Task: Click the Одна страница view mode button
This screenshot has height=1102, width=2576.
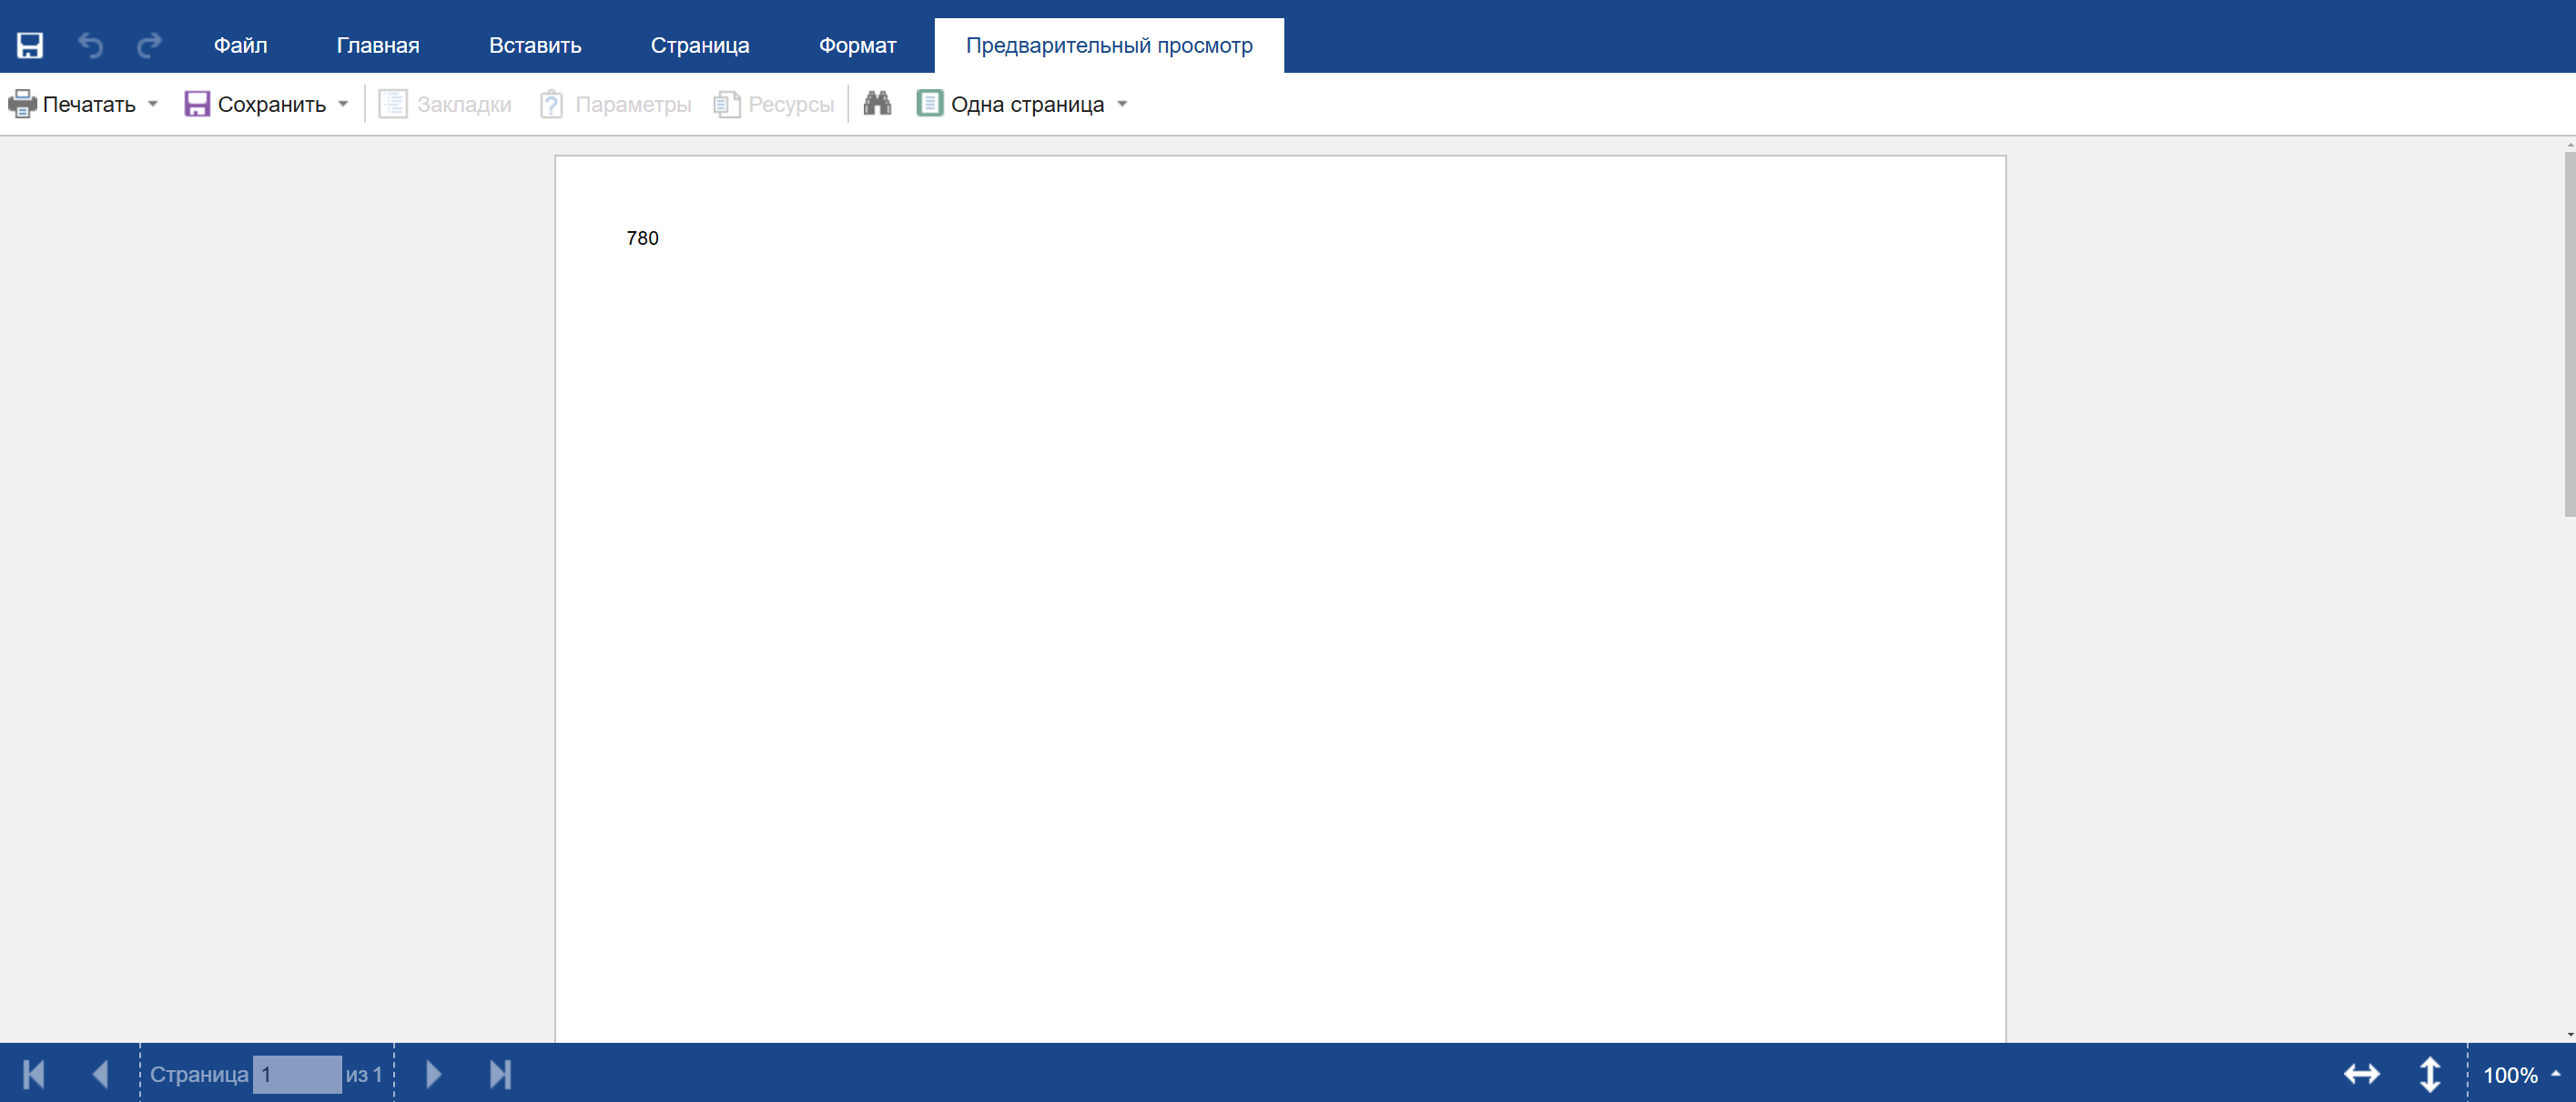Action: pyautogui.click(x=1011, y=104)
